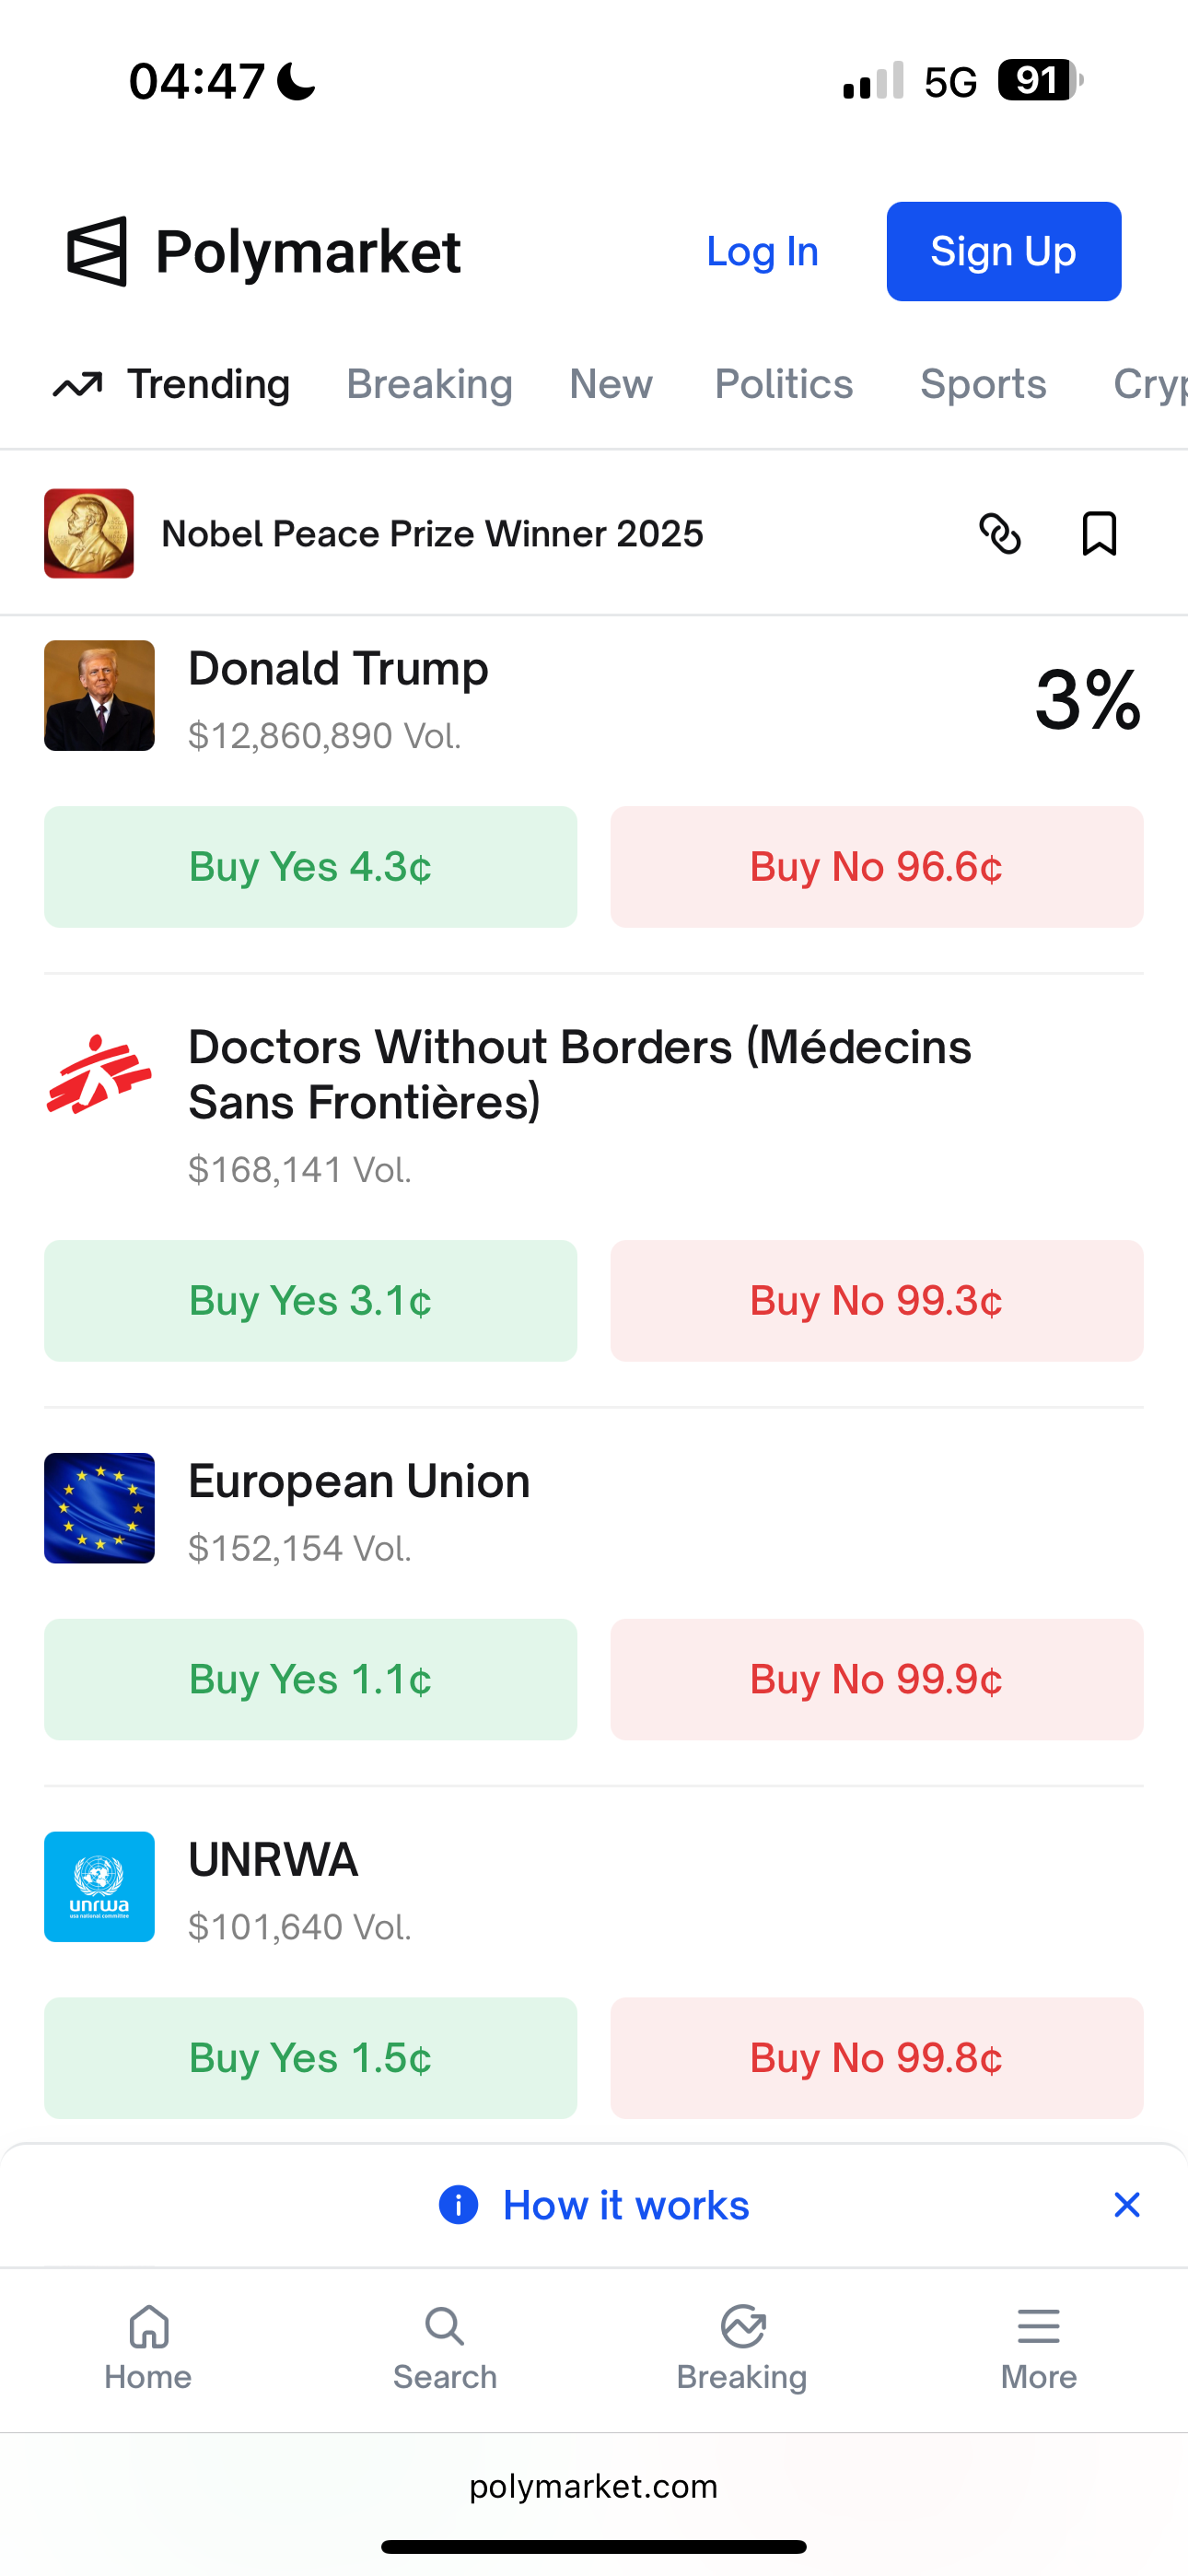Tap the UNRWA logo thumbnail

[x=99, y=1886]
